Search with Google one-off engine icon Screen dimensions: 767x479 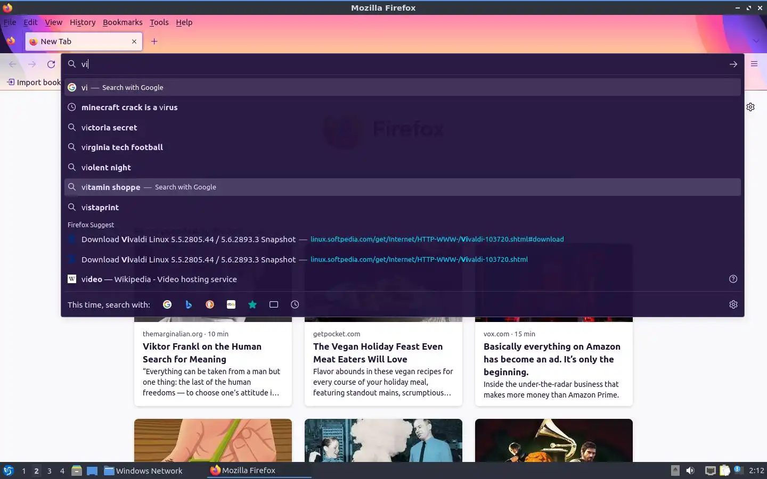[x=167, y=304]
